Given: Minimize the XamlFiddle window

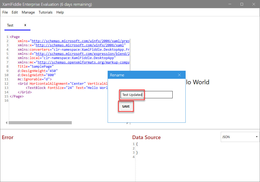Looking at the screenshot, I should [230, 4].
